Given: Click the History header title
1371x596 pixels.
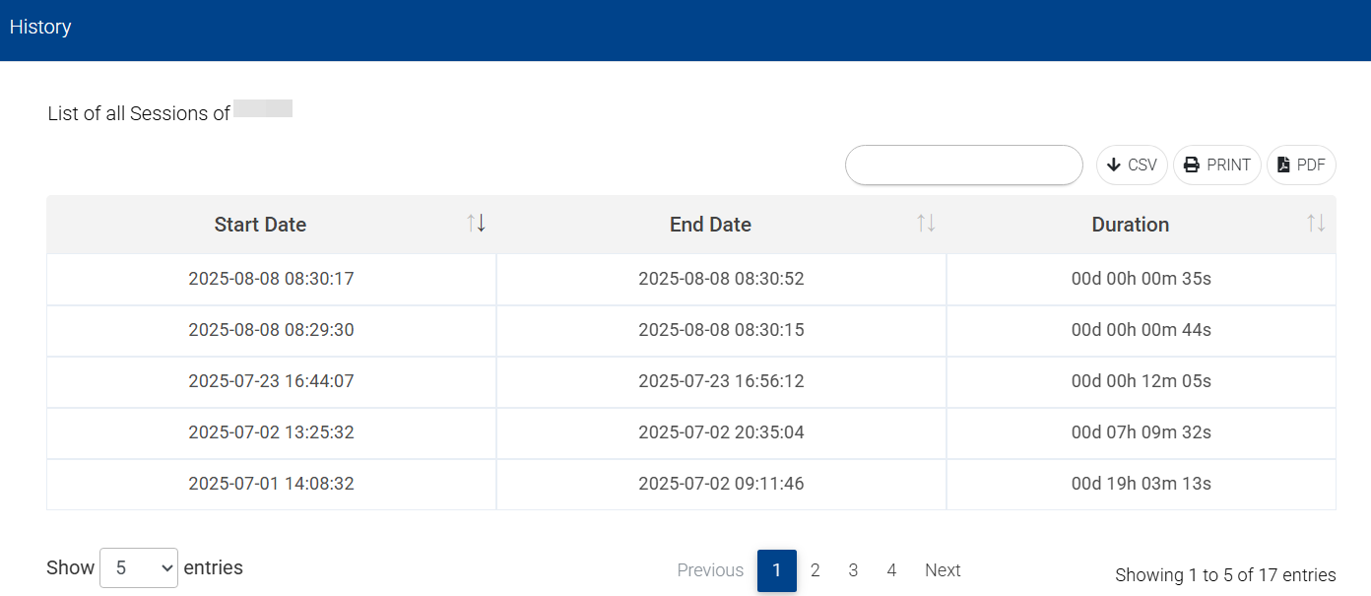Looking at the screenshot, I should (40, 27).
